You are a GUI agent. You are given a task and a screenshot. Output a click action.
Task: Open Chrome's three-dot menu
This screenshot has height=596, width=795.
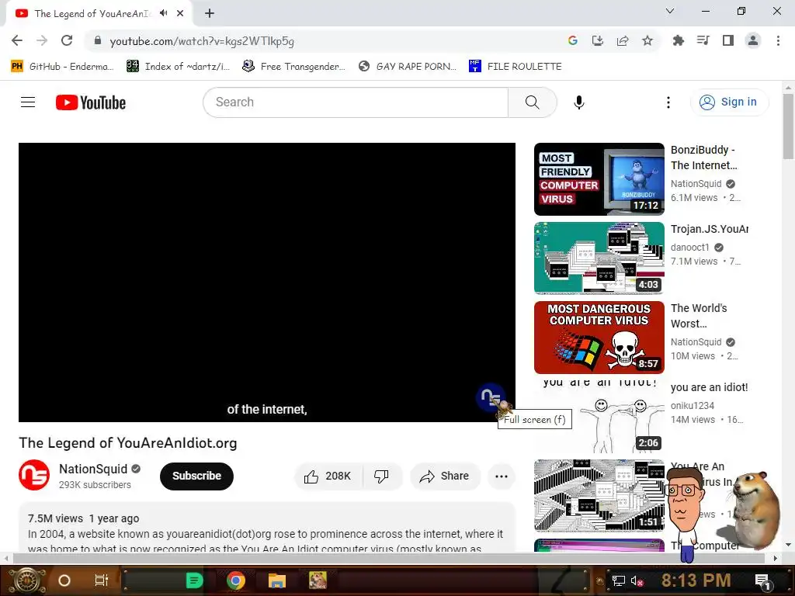(x=778, y=40)
